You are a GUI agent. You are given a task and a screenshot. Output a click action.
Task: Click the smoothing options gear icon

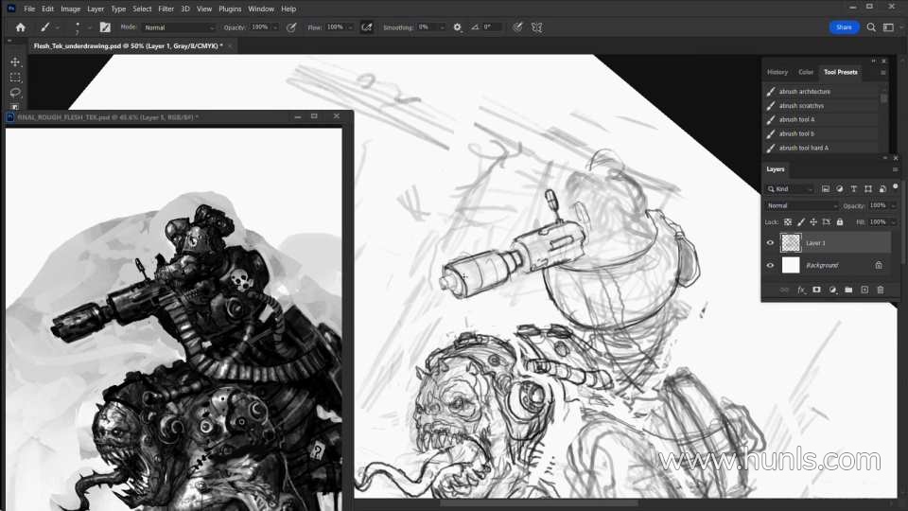pos(458,27)
